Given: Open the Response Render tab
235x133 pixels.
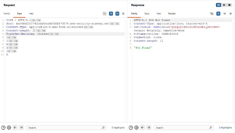Looking at the screenshot, I should [172, 14].
